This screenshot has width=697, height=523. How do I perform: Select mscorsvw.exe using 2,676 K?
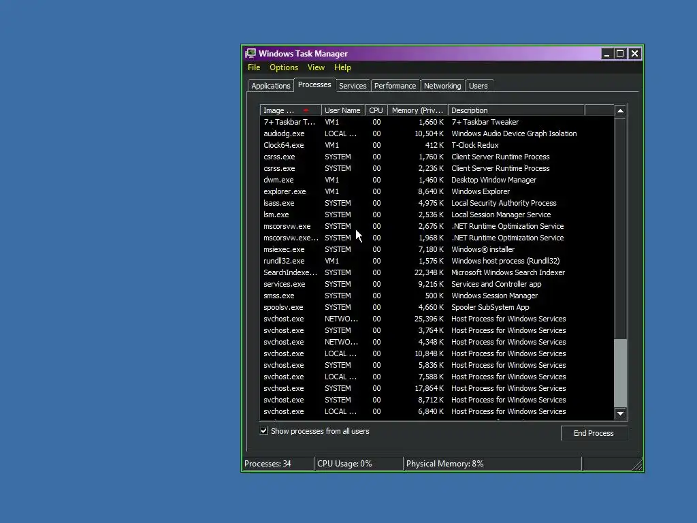[x=436, y=226]
